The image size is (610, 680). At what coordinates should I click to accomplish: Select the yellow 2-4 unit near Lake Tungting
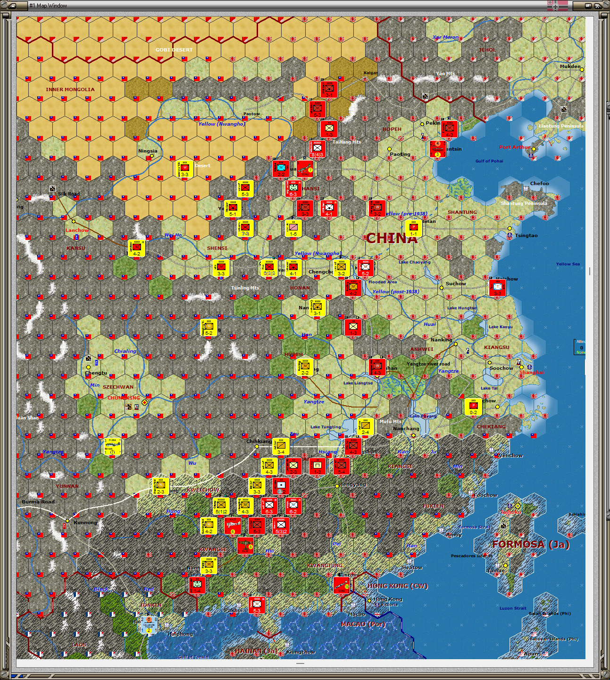365,426
